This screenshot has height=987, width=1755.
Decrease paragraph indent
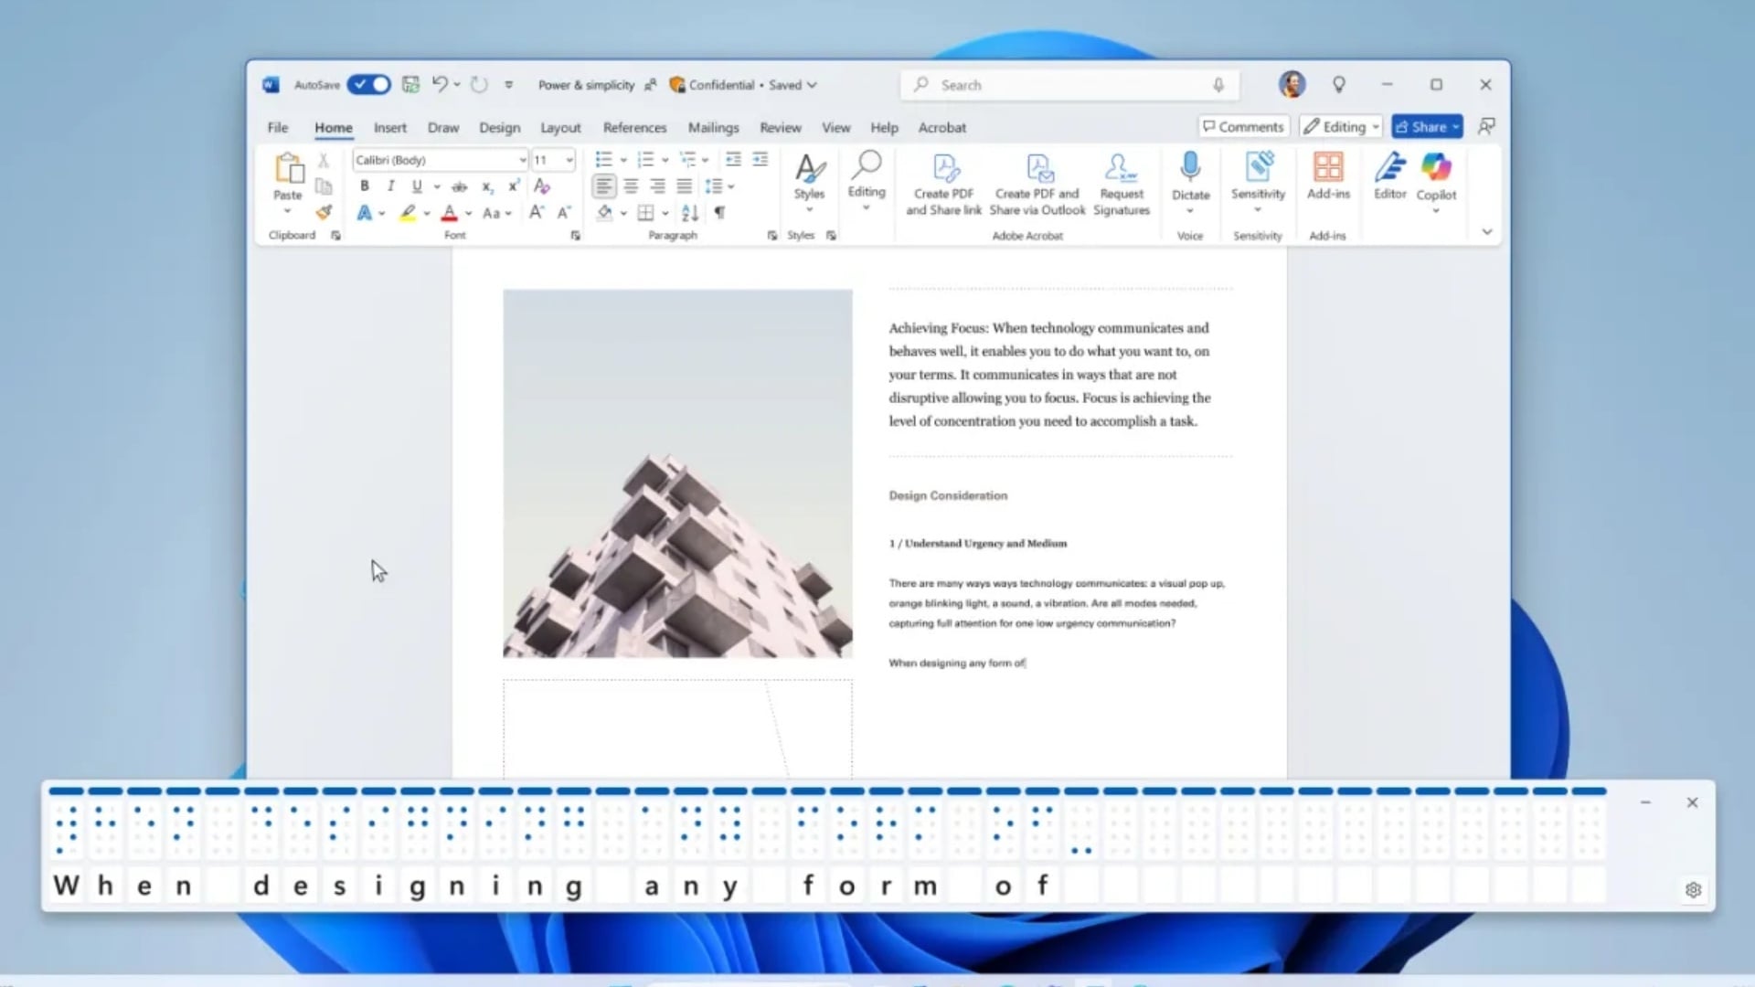pos(733,160)
